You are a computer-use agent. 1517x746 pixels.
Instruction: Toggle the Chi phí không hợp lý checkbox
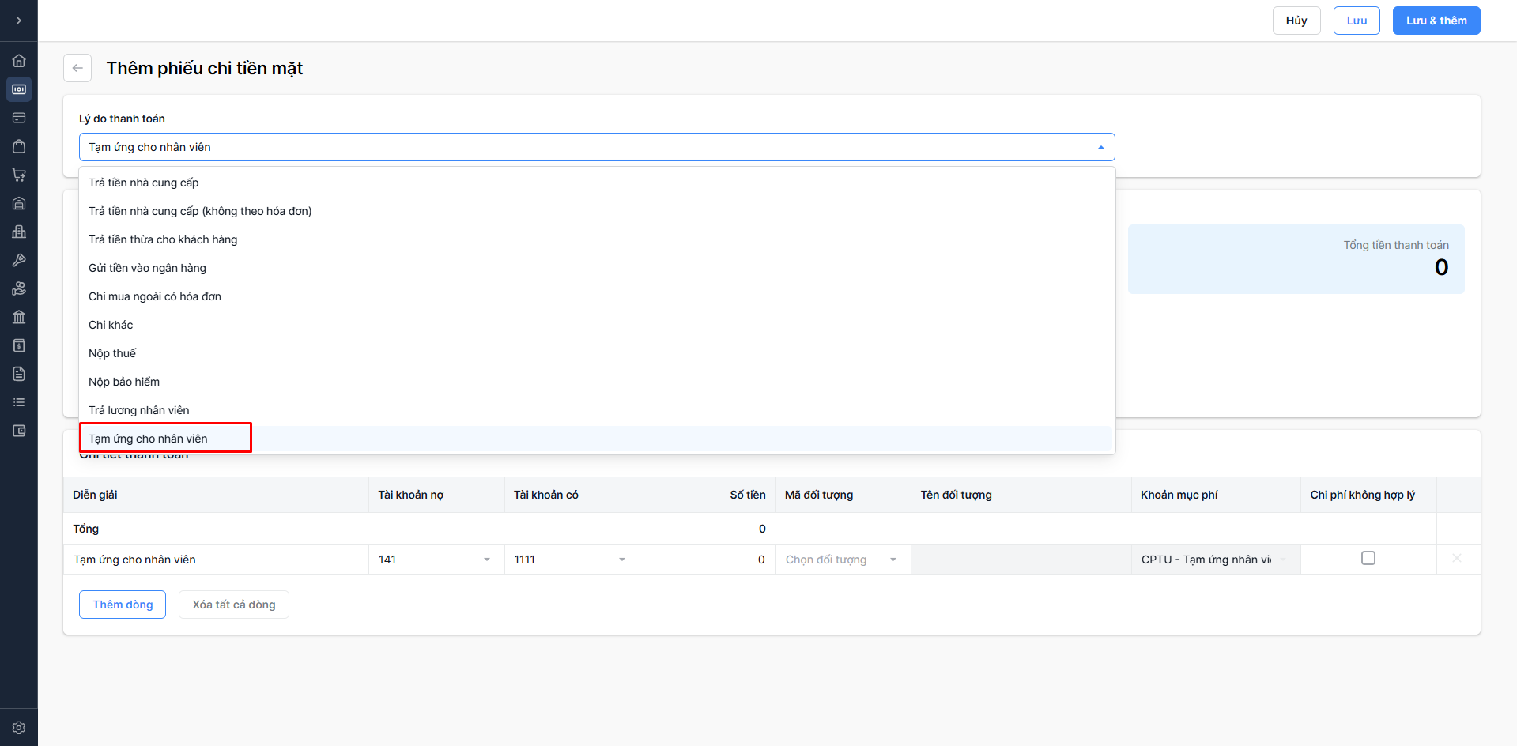click(x=1368, y=558)
